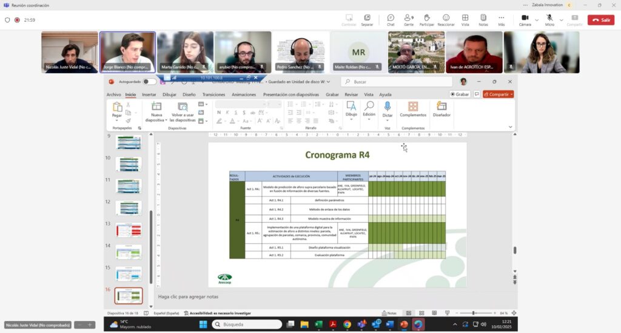Expand the Micro options arrow
This screenshot has width=621, height=333.
click(x=561, y=20)
